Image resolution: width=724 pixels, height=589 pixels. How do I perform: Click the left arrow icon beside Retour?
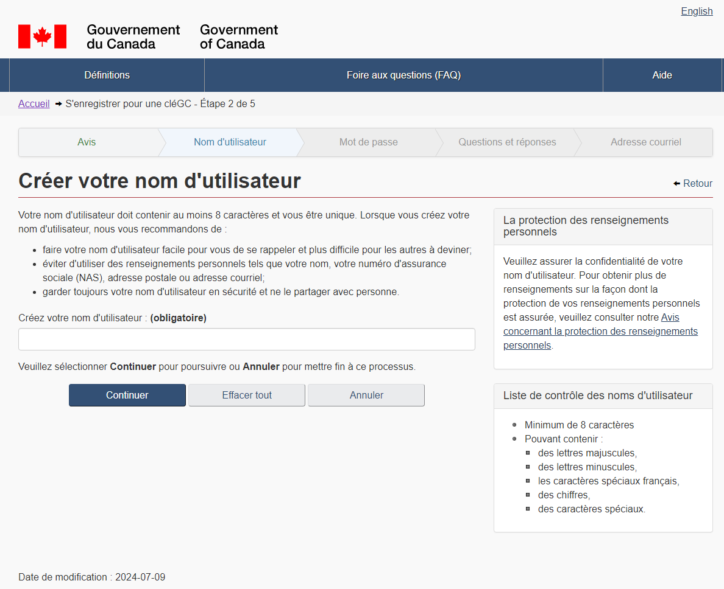(x=676, y=183)
